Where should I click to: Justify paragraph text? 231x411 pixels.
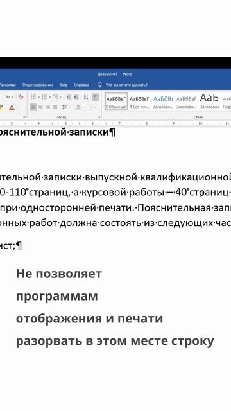pos(55,107)
